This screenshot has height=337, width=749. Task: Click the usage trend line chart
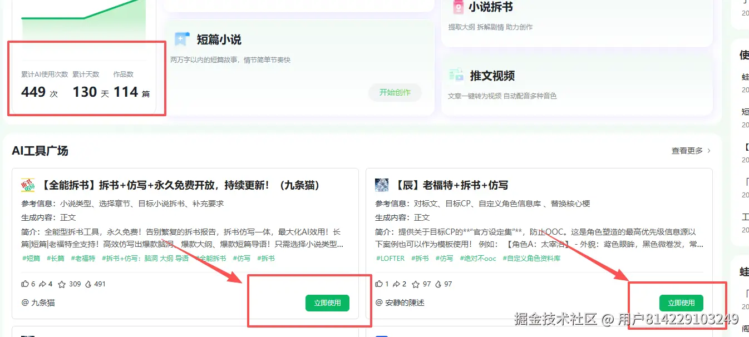click(83, 19)
